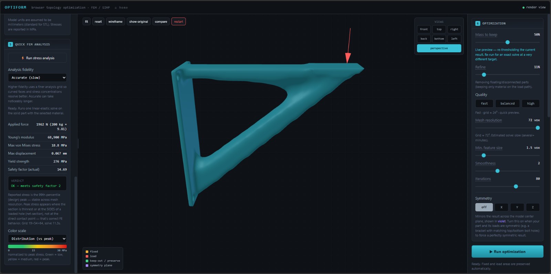The width and height of the screenshot is (551, 274).
Task: Select the perspective view
Action: tap(439, 48)
